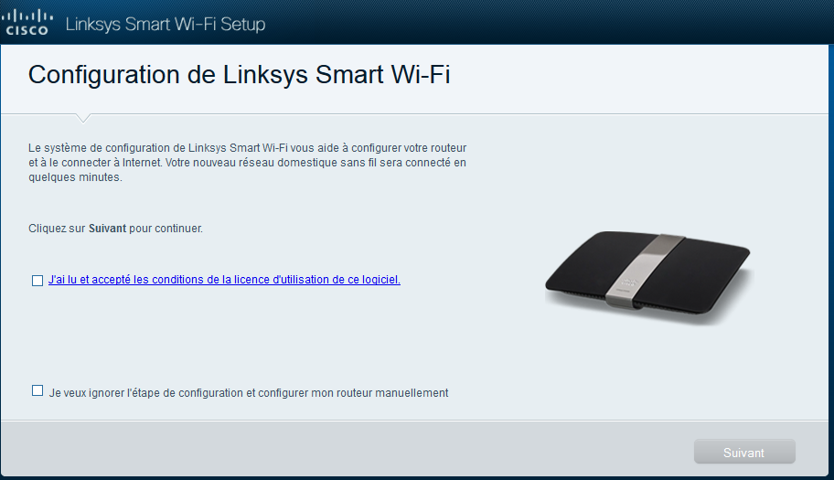Screen dimensions: 834x480
Task: Click the introductory paragraph about router configuration
Action: click(x=247, y=163)
